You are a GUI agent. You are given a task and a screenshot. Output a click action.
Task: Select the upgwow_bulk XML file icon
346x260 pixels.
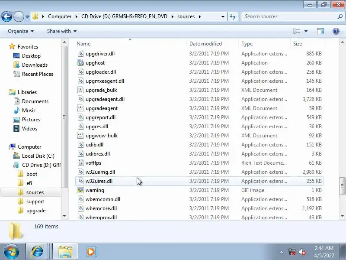point(80,135)
